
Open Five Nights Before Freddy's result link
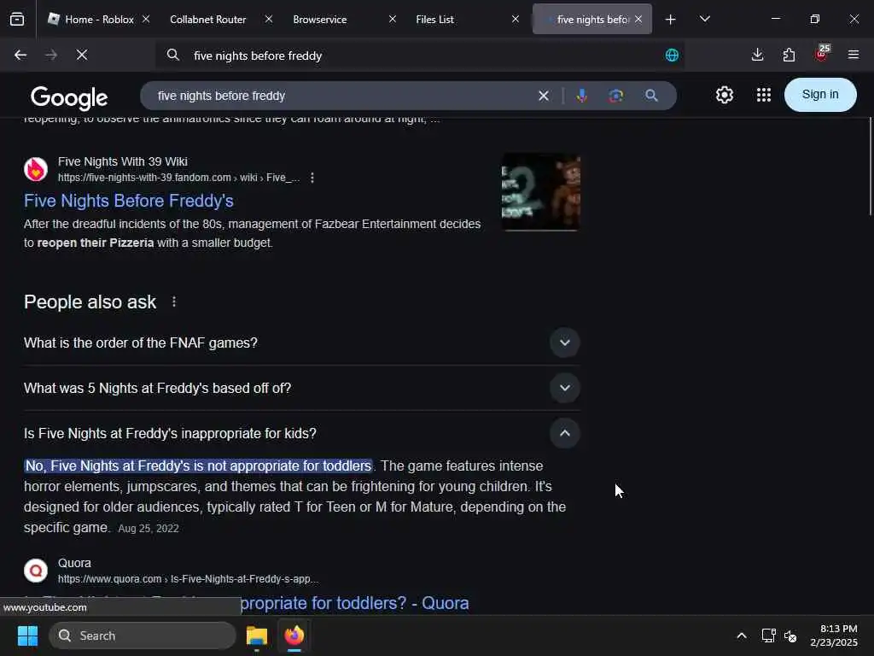(129, 201)
